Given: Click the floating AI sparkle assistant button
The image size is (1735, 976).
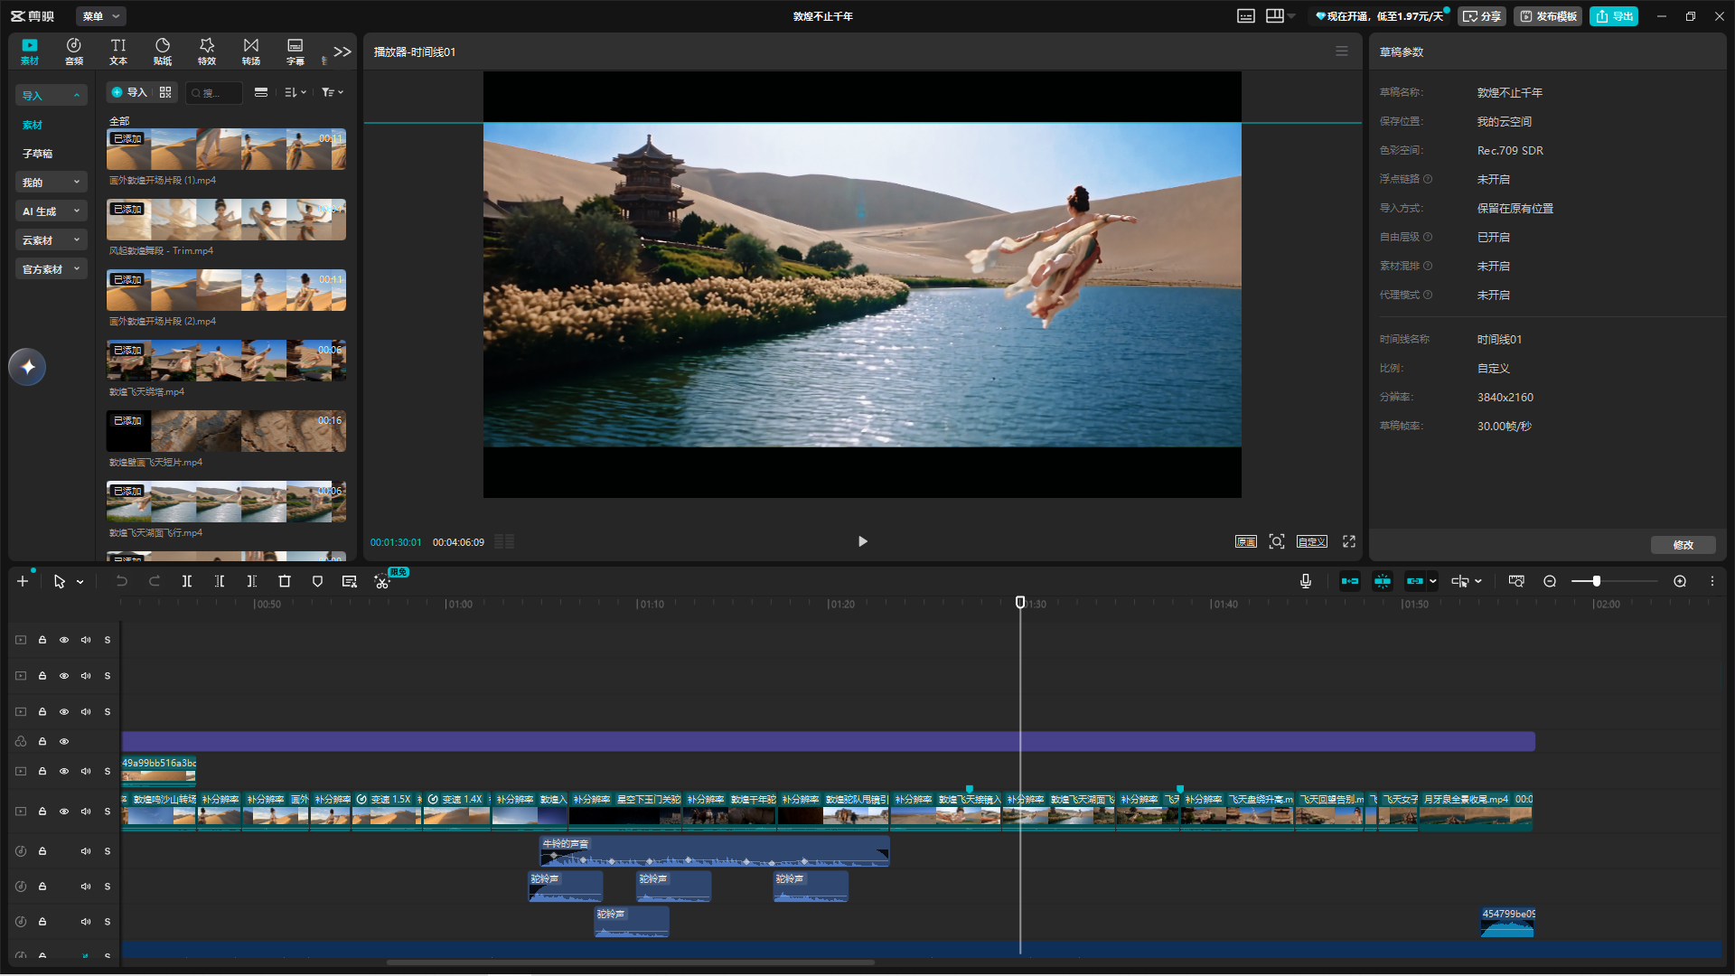Looking at the screenshot, I should point(27,367).
